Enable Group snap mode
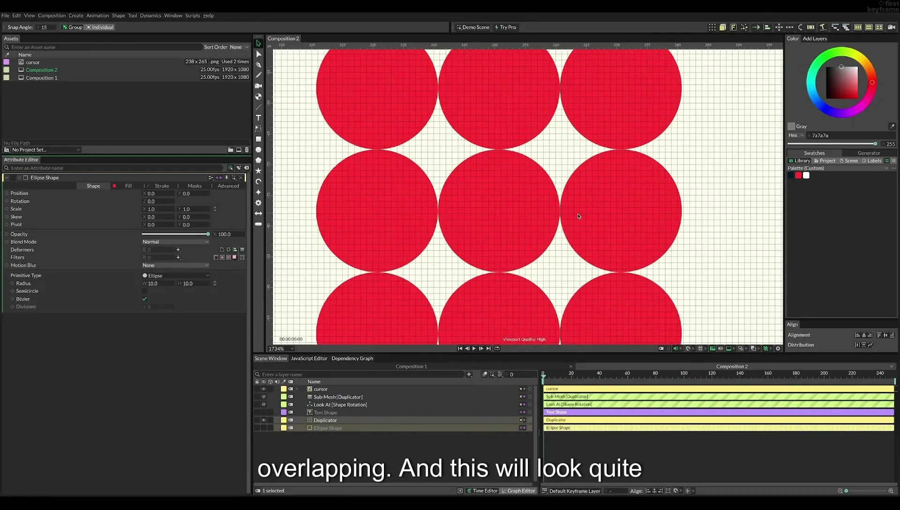 72,27
